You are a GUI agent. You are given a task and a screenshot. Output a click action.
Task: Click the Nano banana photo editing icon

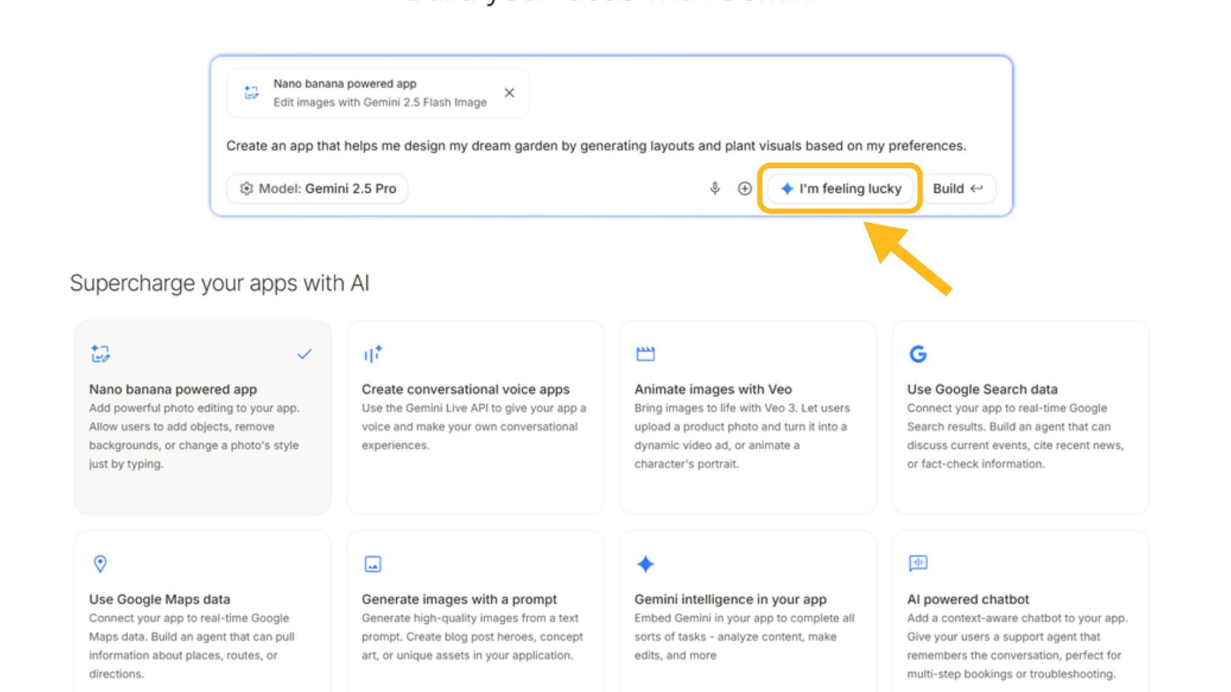click(x=99, y=354)
